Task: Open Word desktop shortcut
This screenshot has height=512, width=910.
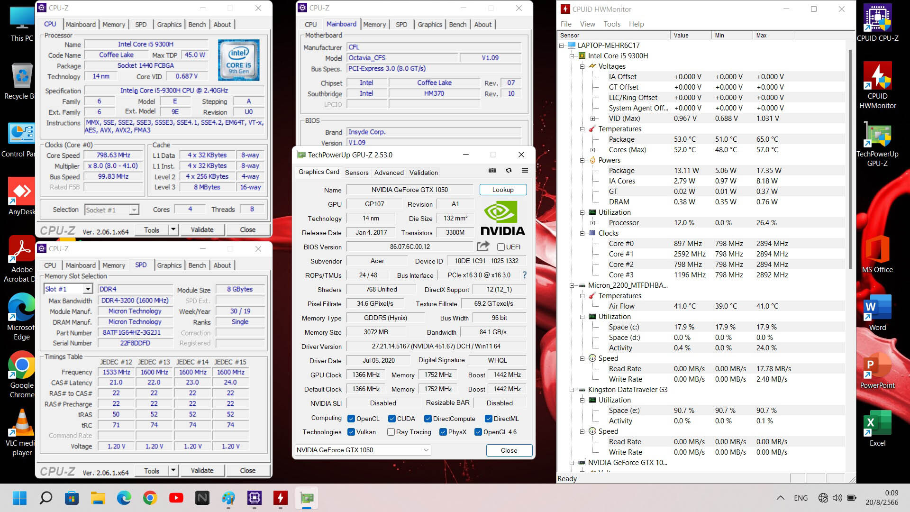Action: pyautogui.click(x=878, y=312)
